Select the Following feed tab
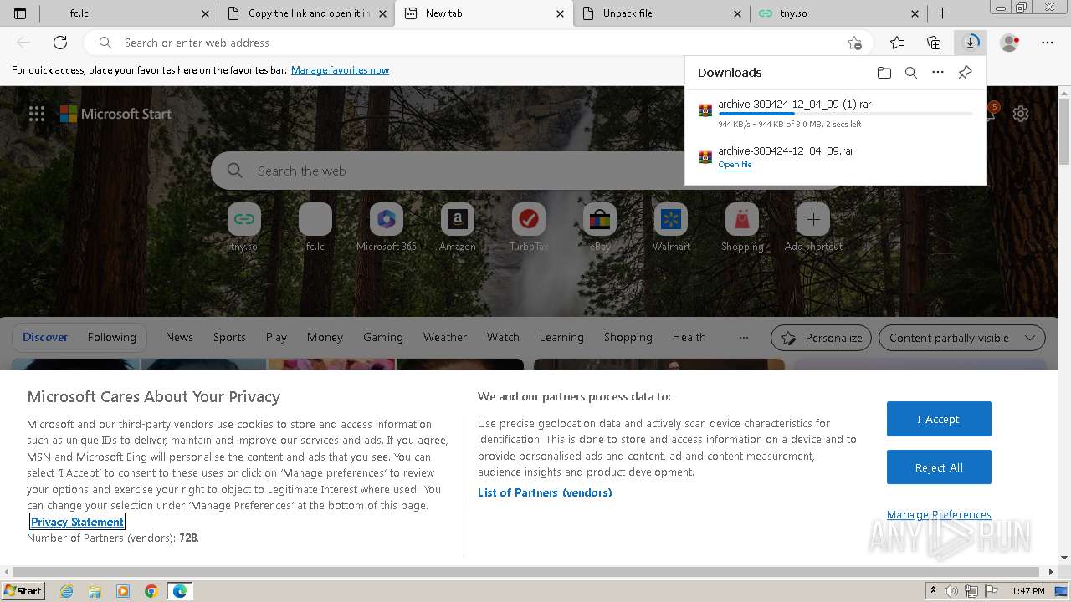The width and height of the screenshot is (1071, 602). click(x=112, y=337)
